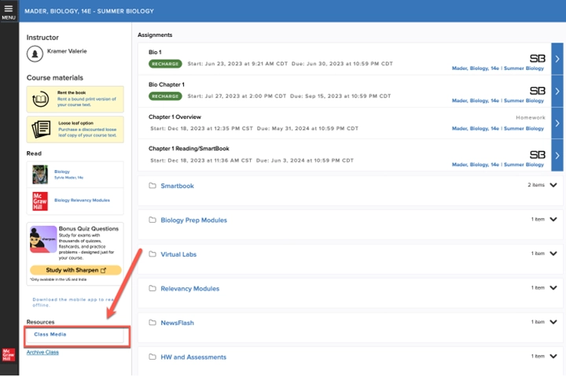Image resolution: width=566 pixels, height=377 pixels.
Task: Click the Relevancy Modules folder icon
Action: [153, 288]
